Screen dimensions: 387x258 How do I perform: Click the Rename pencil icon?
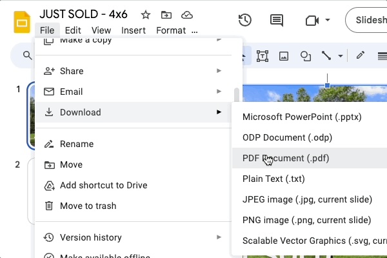point(49,144)
